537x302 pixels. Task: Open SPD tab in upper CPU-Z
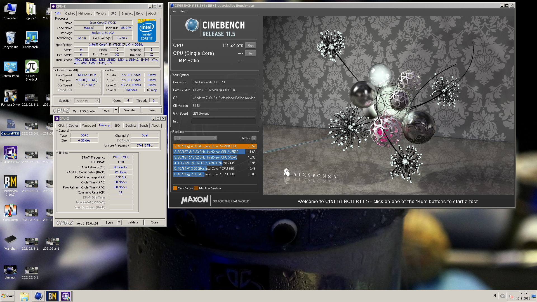pos(114,13)
